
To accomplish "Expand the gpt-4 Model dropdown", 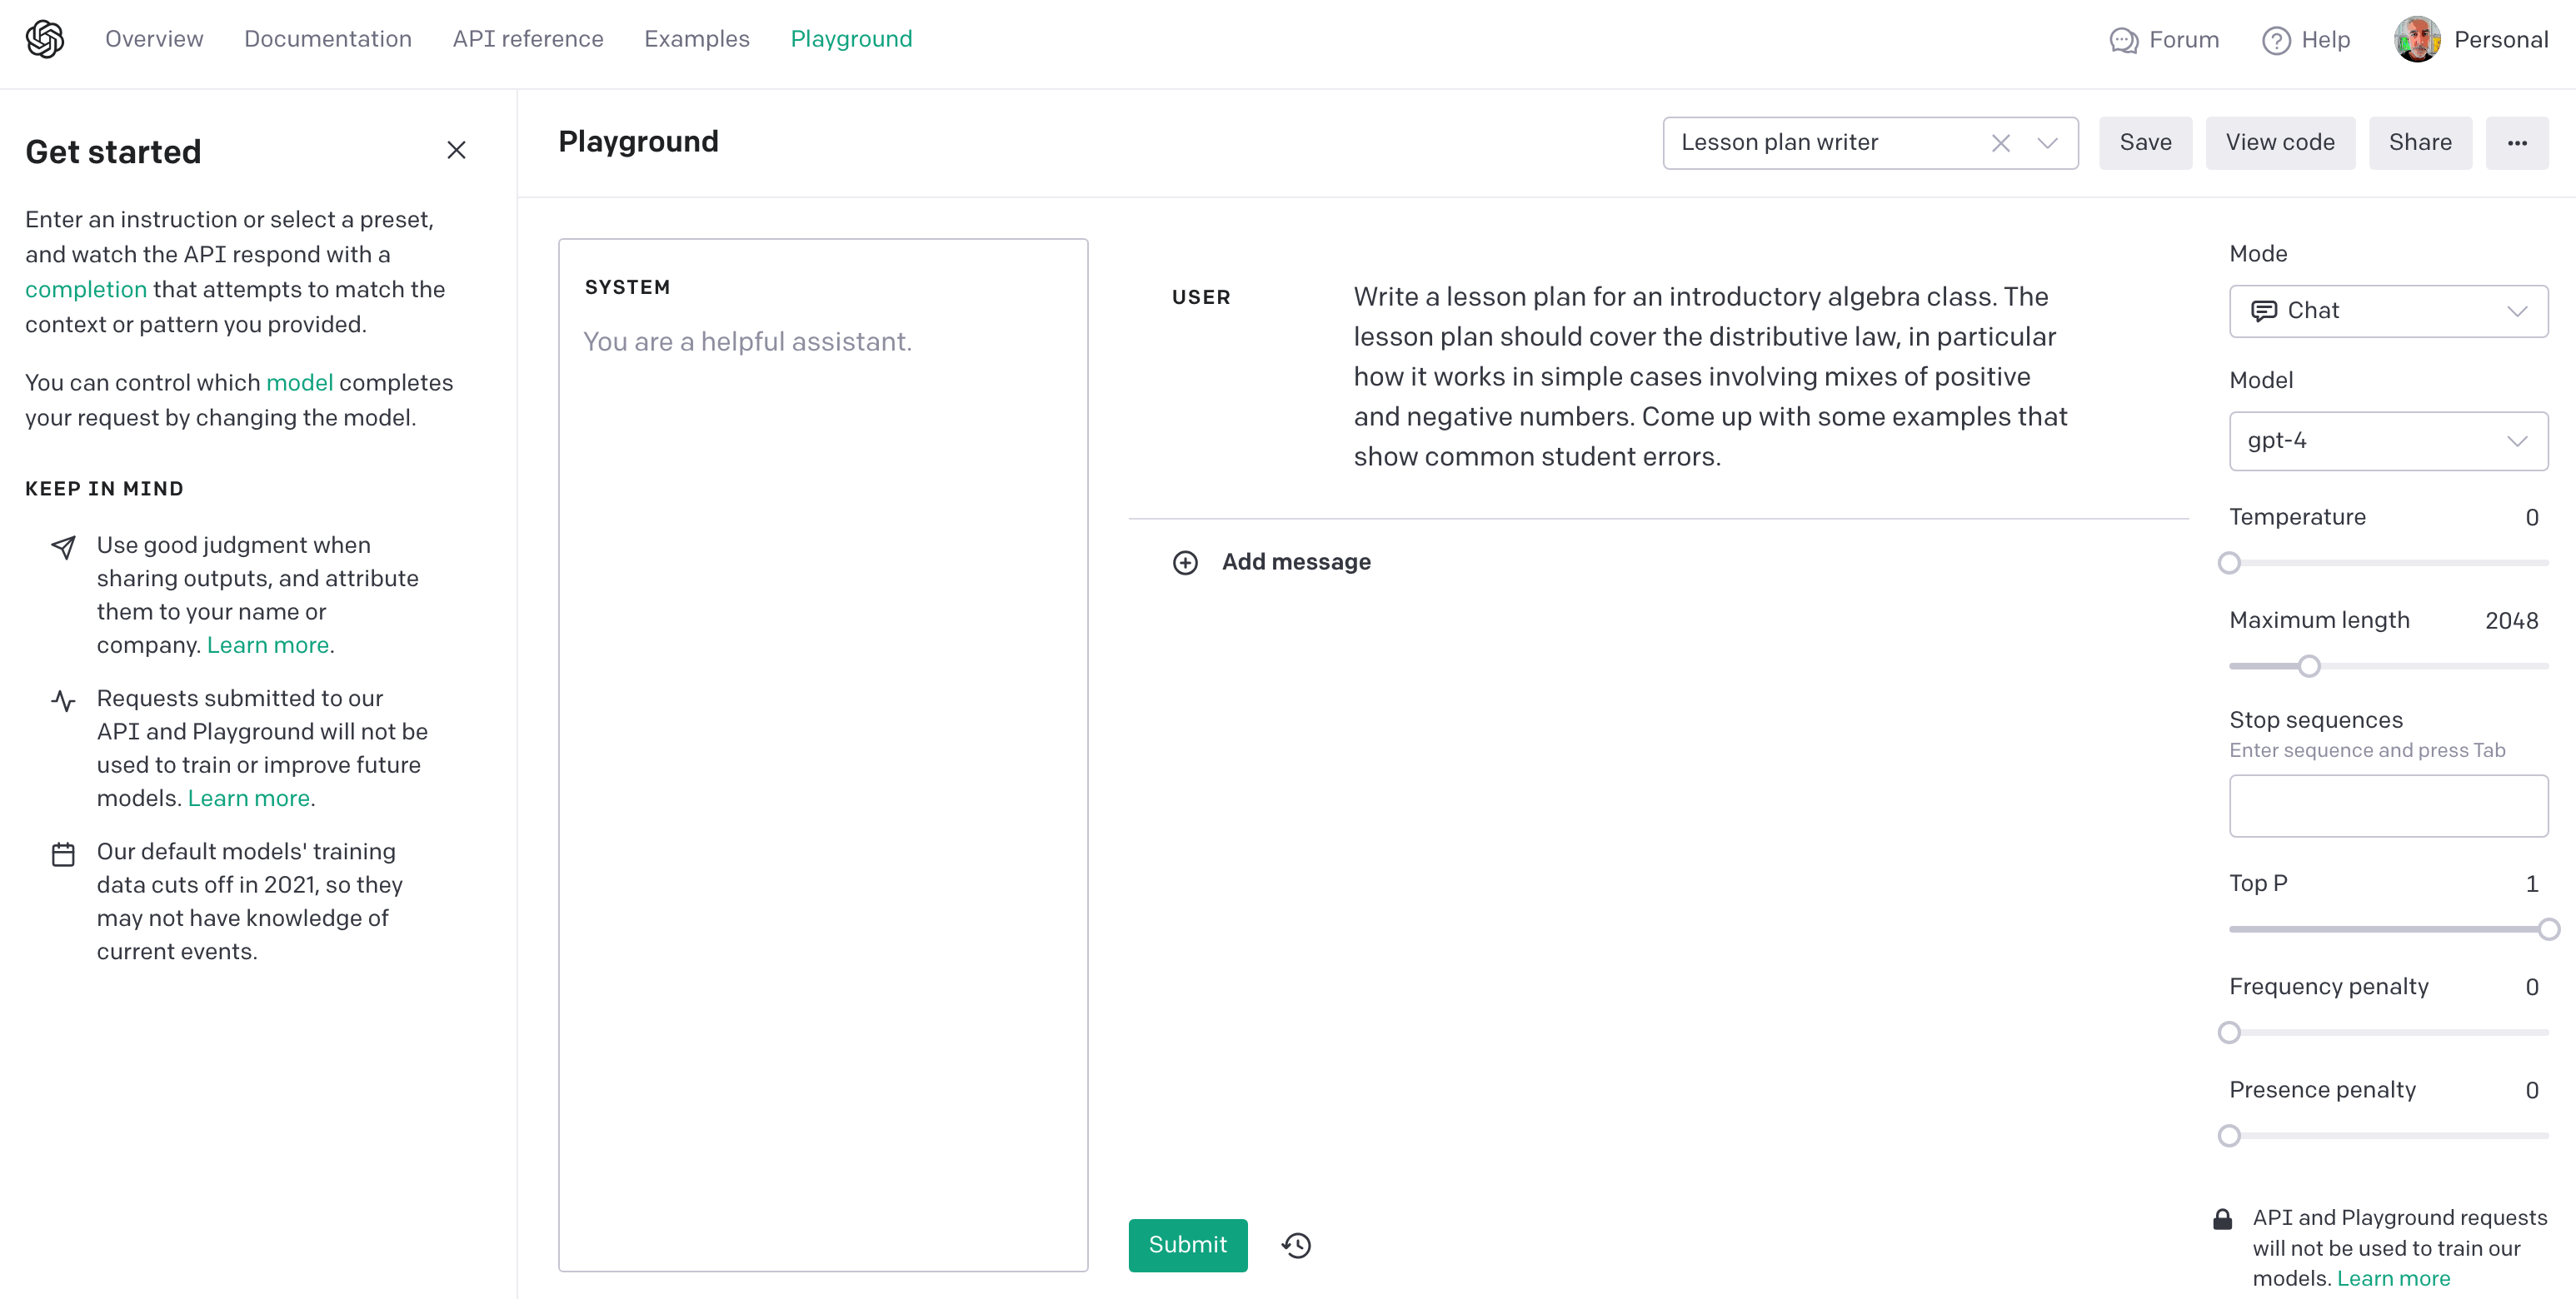I will [2388, 440].
